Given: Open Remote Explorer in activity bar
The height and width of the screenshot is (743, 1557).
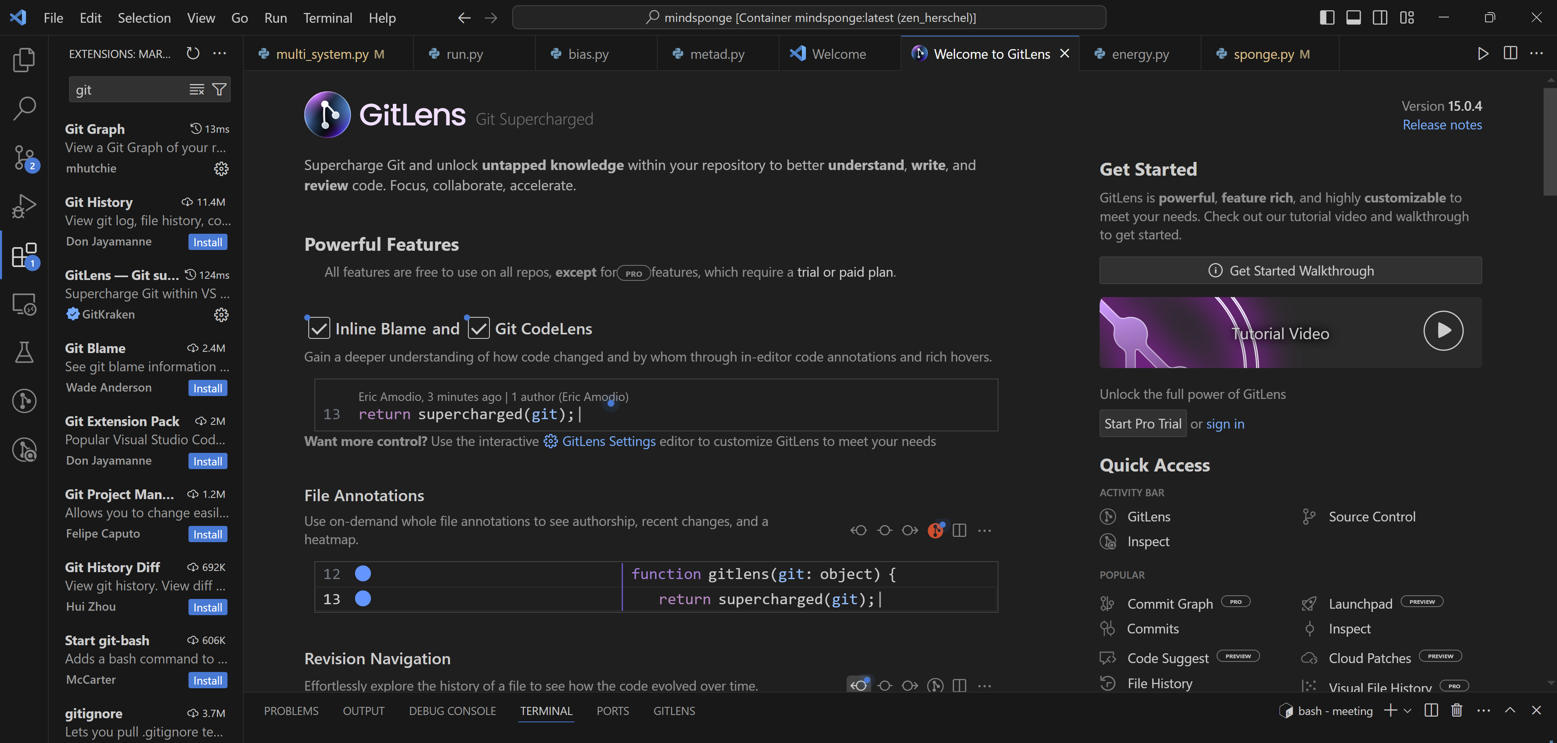Looking at the screenshot, I should point(24,304).
